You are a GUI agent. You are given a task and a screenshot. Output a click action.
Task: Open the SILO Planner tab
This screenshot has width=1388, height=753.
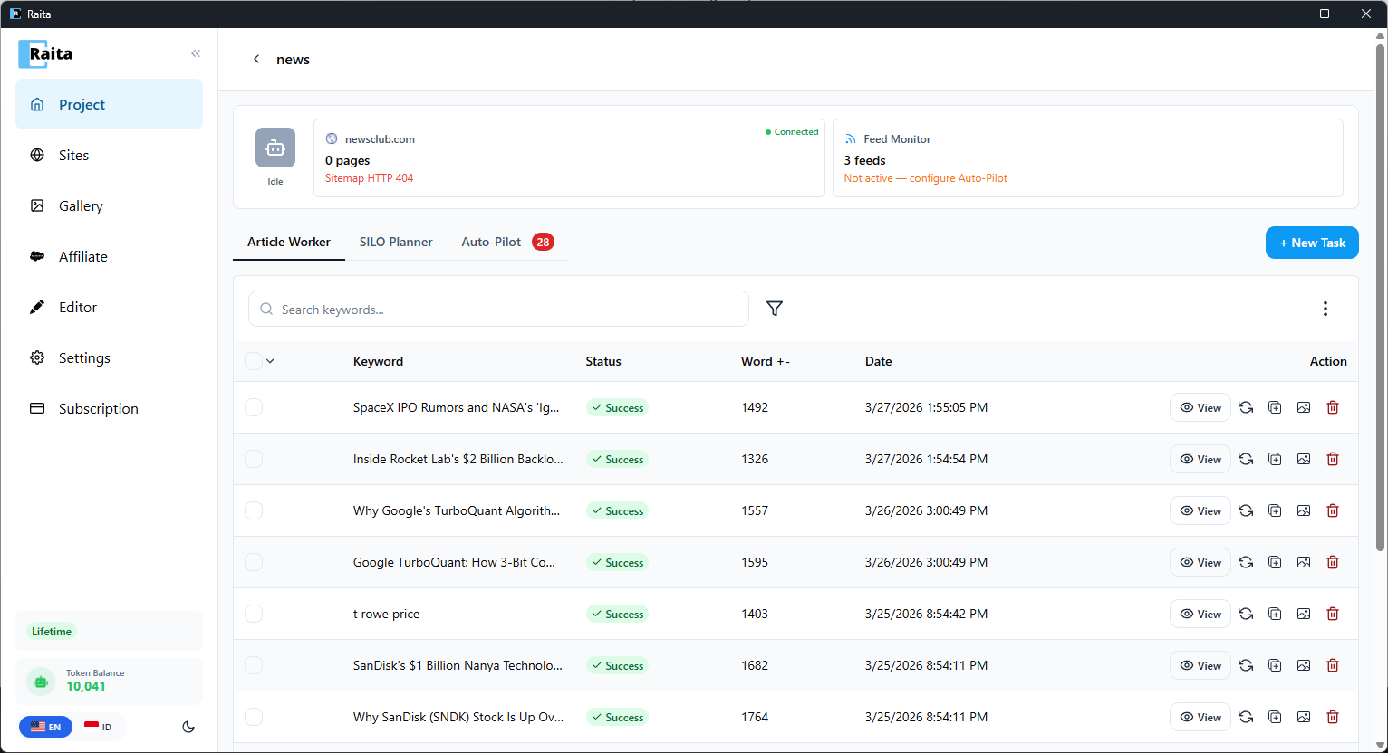pos(396,242)
